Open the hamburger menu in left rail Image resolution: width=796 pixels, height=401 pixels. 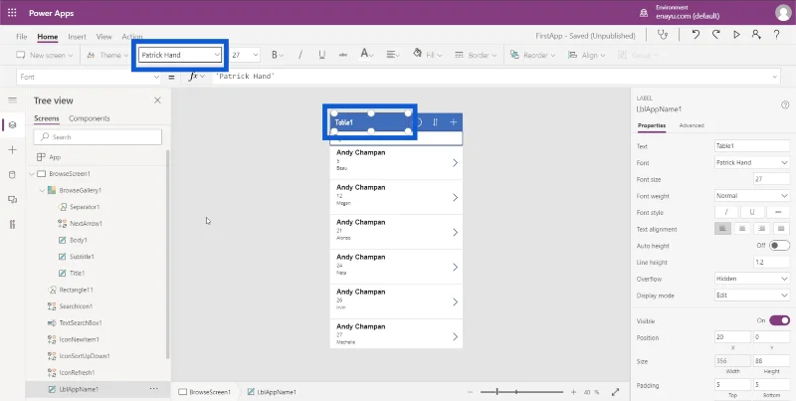12,100
